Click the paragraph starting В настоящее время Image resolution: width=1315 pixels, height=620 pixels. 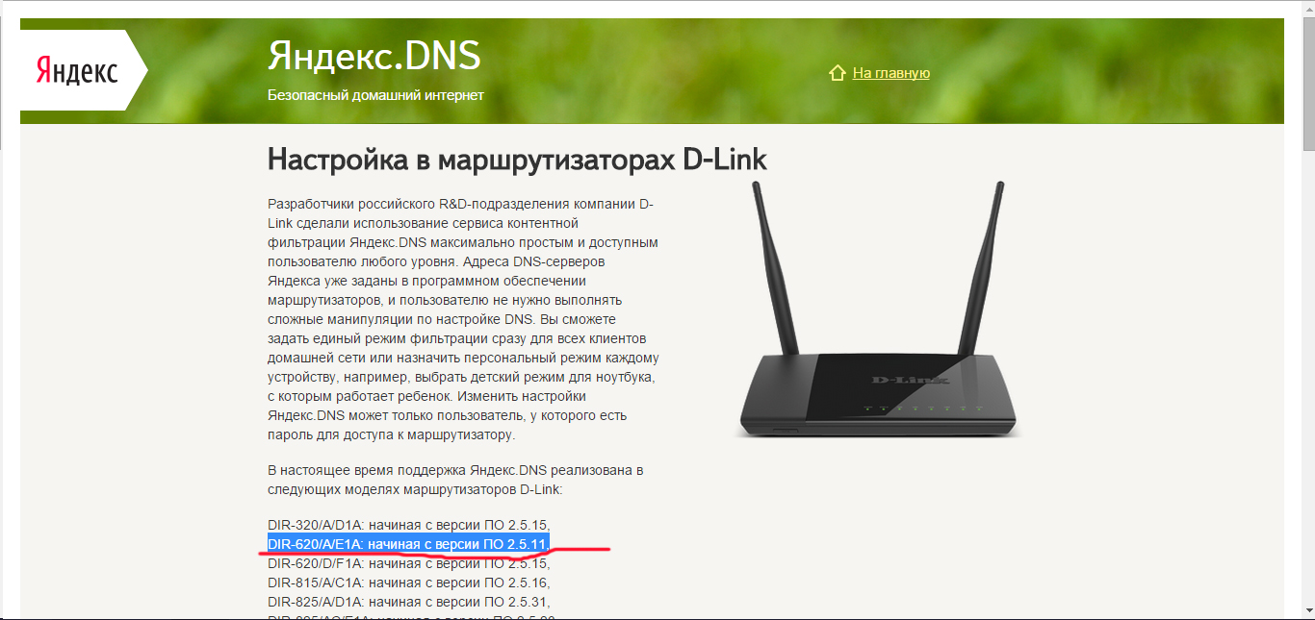pos(455,480)
